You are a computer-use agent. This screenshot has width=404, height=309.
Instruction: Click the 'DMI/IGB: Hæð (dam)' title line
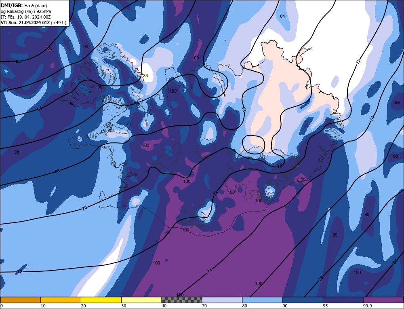pos(24,5)
